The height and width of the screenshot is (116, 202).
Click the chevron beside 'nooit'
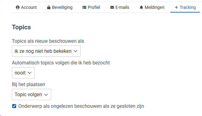click(x=30, y=73)
